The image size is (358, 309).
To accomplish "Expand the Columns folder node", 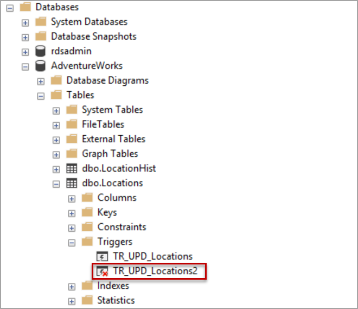I will (72, 198).
